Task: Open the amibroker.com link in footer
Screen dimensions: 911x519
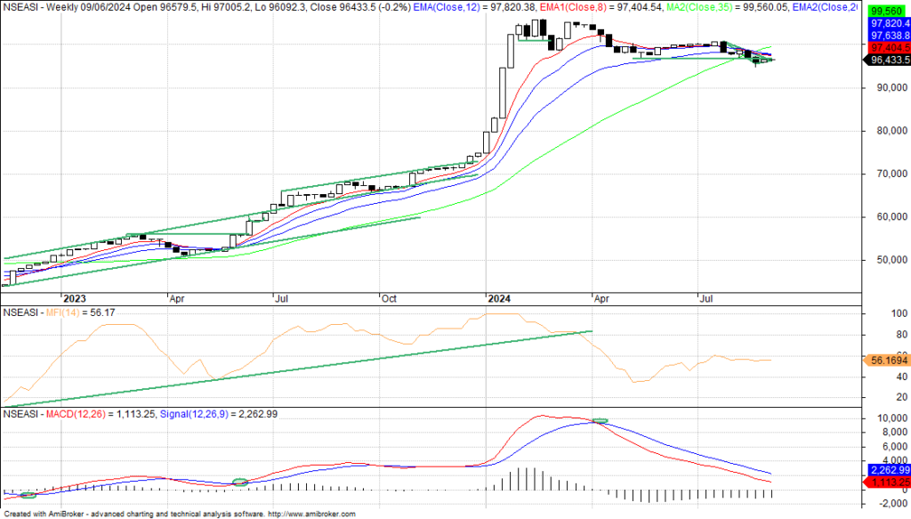Action: pyautogui.click(x=310, y=515)
